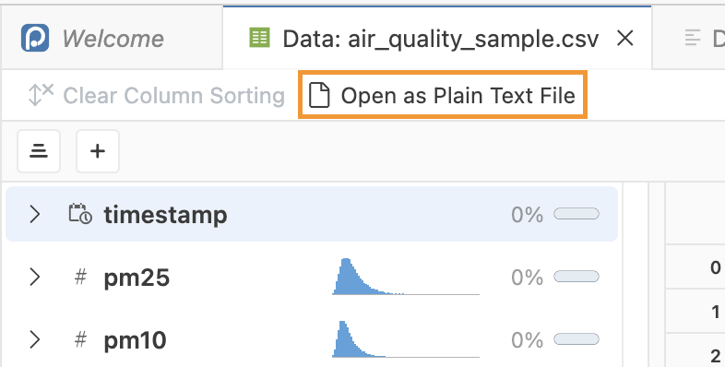Click the pm25 numeric hash type icon
Image resolution: width=725 pixels, height=367 pixels.
tap(80, 277)
